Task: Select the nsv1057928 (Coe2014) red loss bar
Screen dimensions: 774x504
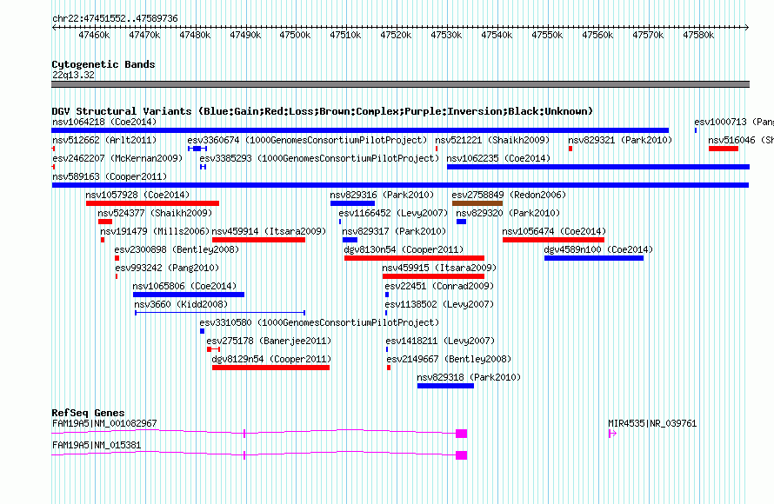Action: pos(152,203)
